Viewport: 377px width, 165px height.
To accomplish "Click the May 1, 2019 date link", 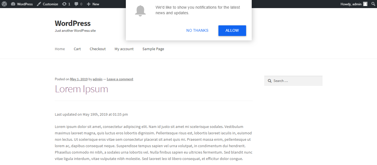I will click(x=79, y=79).
